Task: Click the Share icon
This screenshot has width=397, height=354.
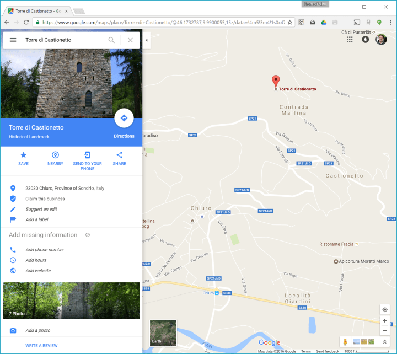Action: (119, 155)
